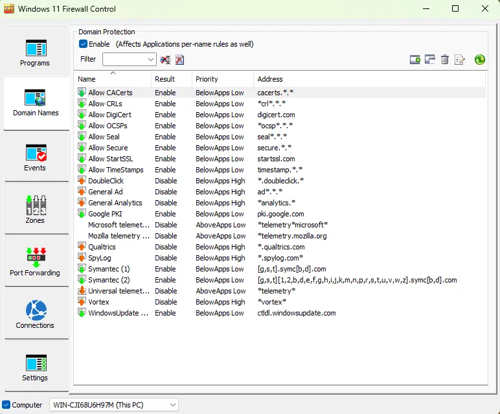Click Vortex's BelowApps High priority cell

220,302
